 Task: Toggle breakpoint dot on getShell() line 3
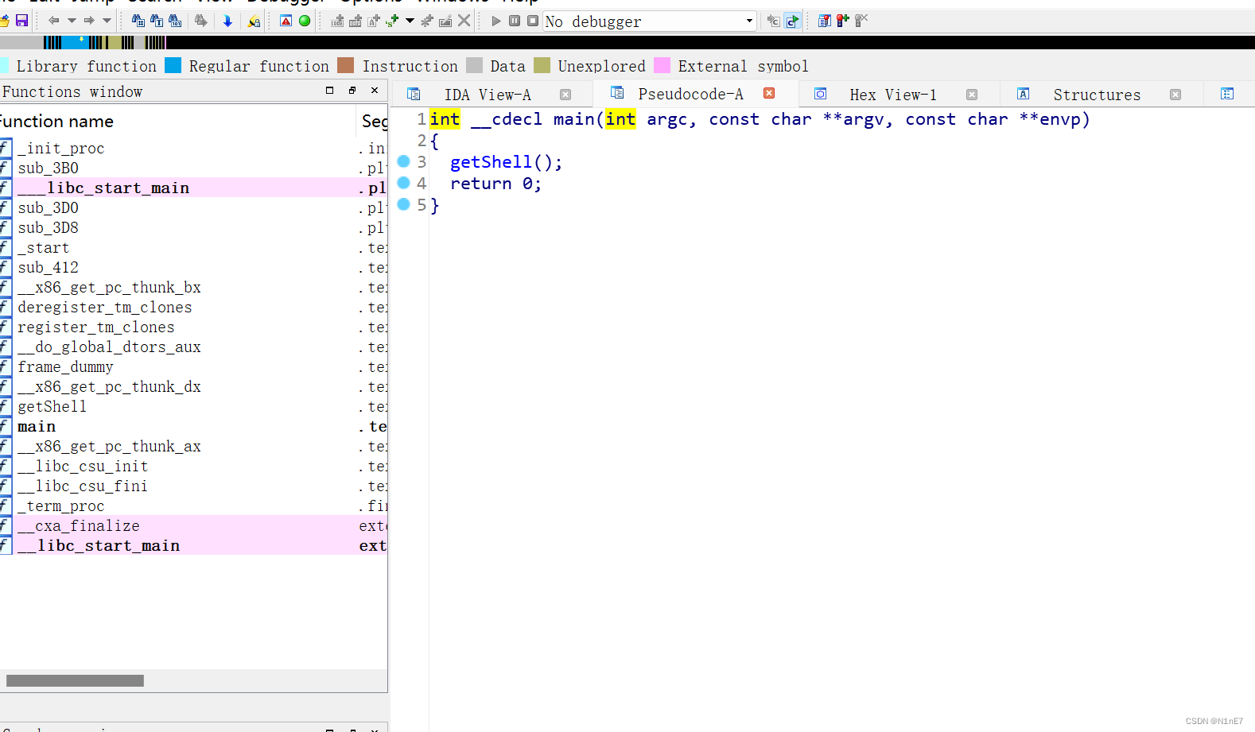(x=403, y=161)
